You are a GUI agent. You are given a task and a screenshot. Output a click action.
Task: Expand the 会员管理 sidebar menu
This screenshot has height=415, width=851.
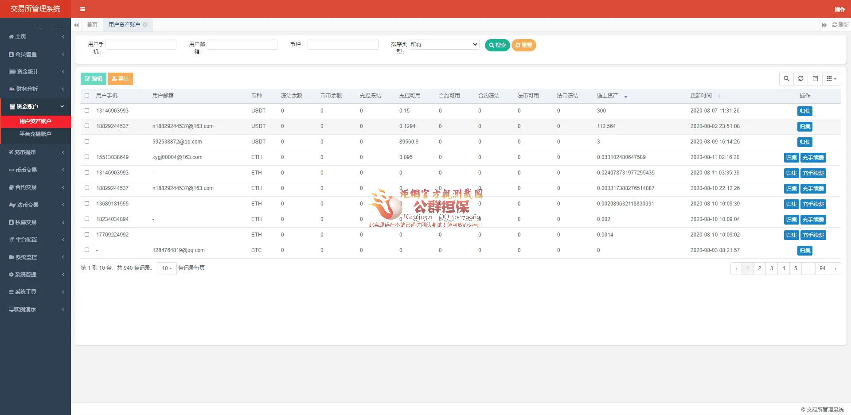pyautogui.click(x=35, y=54)
